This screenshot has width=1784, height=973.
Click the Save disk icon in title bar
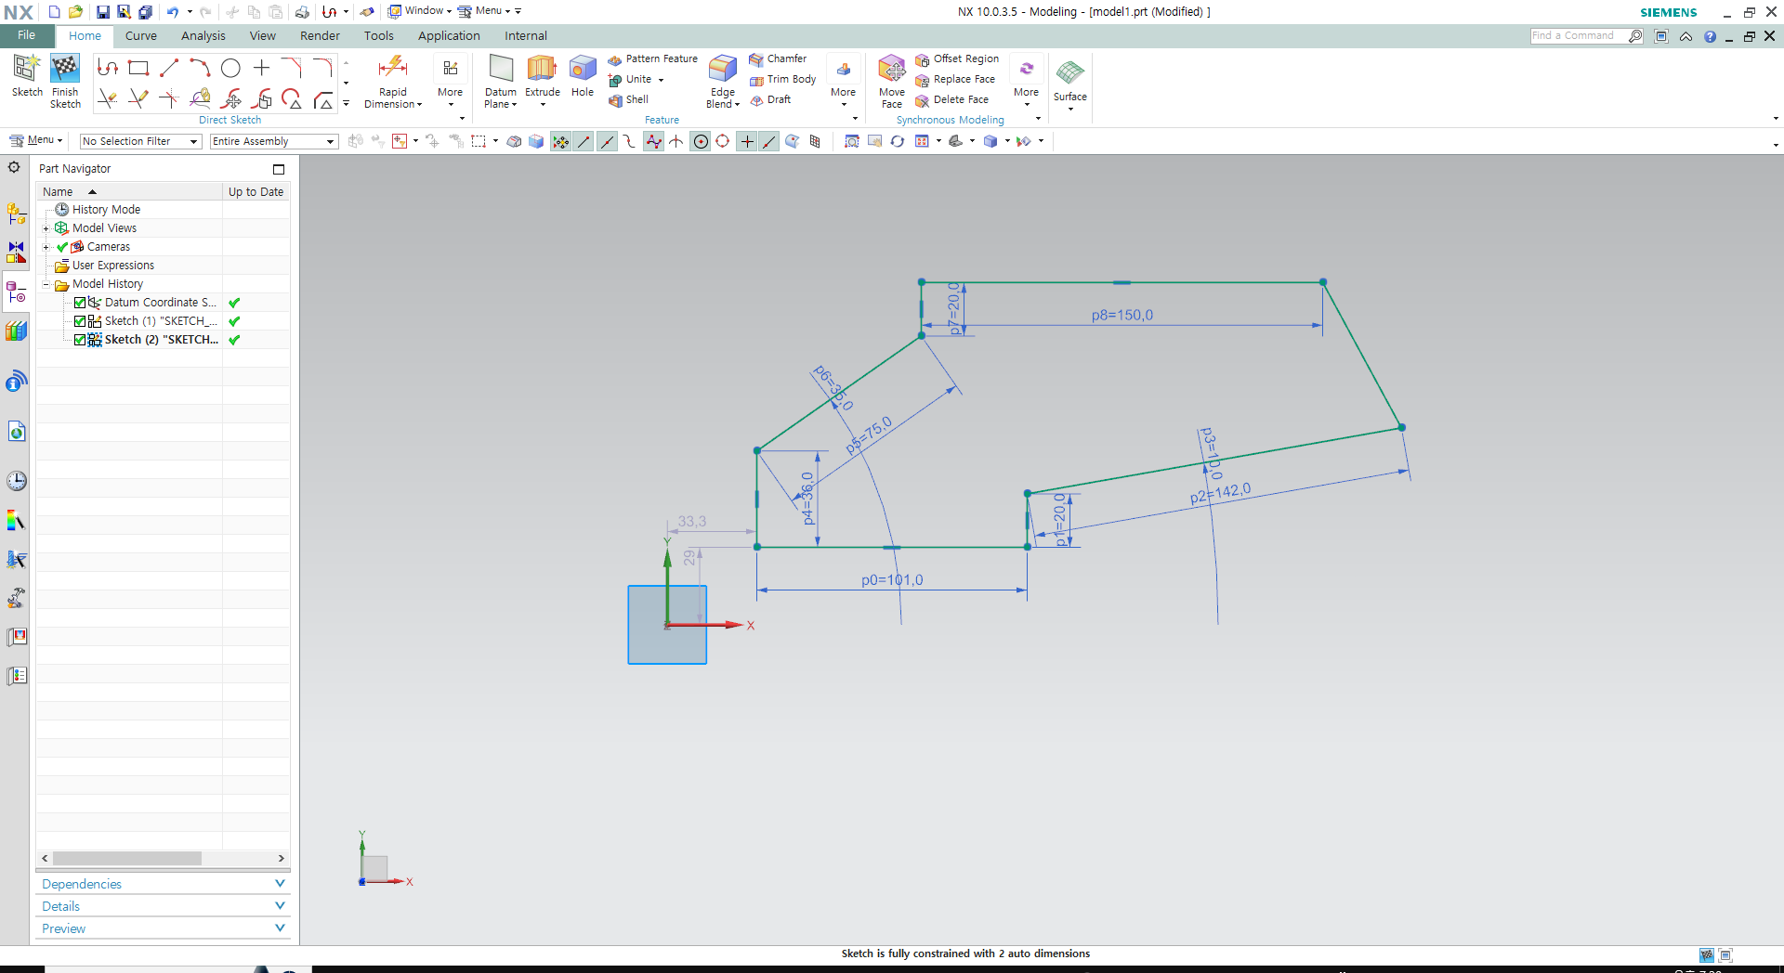[103, 12]
